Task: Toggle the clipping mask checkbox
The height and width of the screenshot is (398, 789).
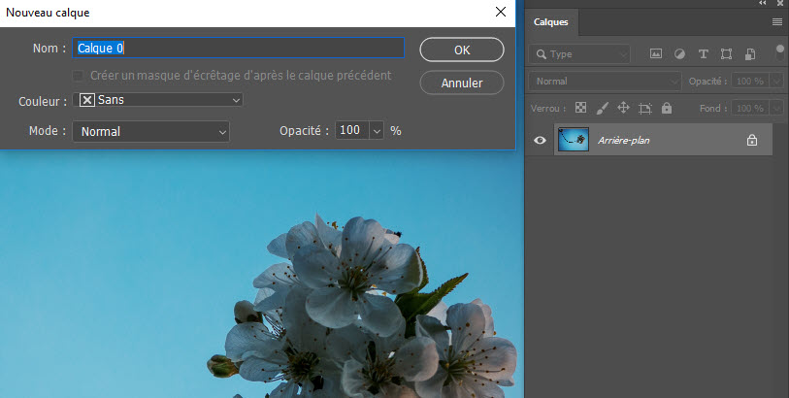Action: coord(78,76)
